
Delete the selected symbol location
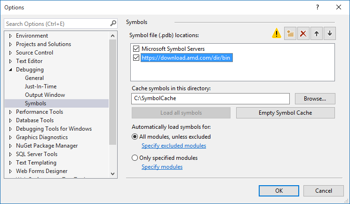point(303,33)
